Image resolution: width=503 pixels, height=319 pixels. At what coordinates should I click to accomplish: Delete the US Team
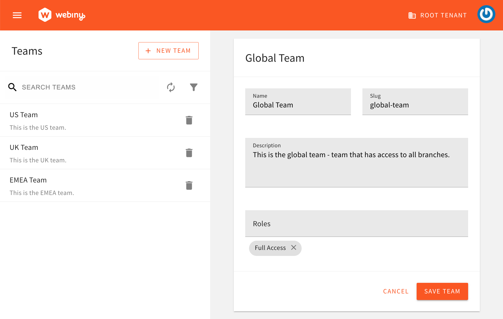189,120
